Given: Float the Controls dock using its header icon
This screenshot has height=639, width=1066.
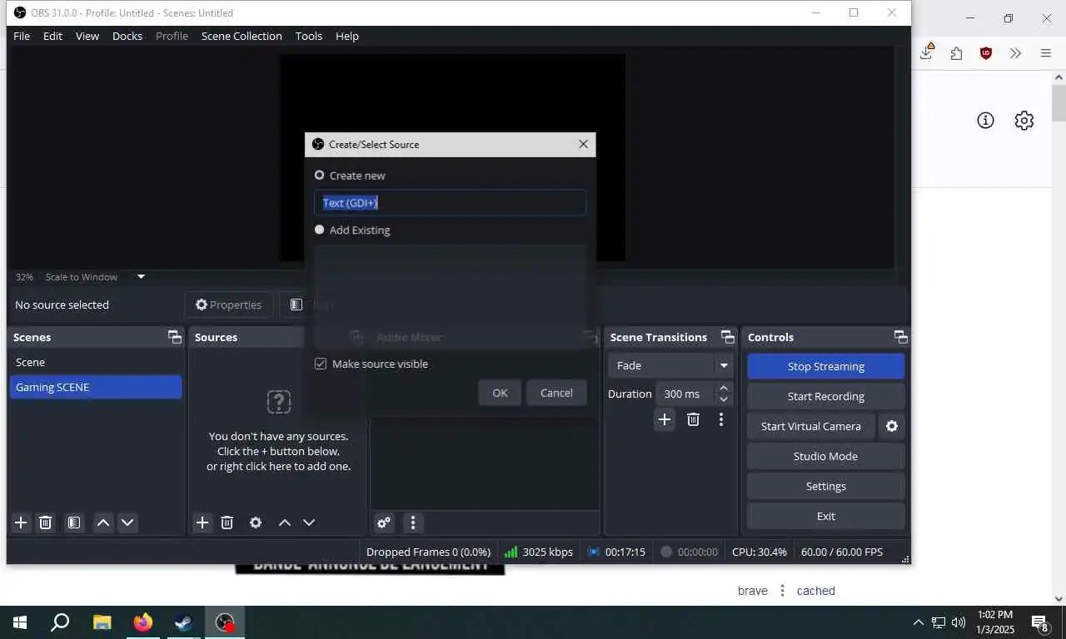Looking at the screenshot, I should [900, 337].
